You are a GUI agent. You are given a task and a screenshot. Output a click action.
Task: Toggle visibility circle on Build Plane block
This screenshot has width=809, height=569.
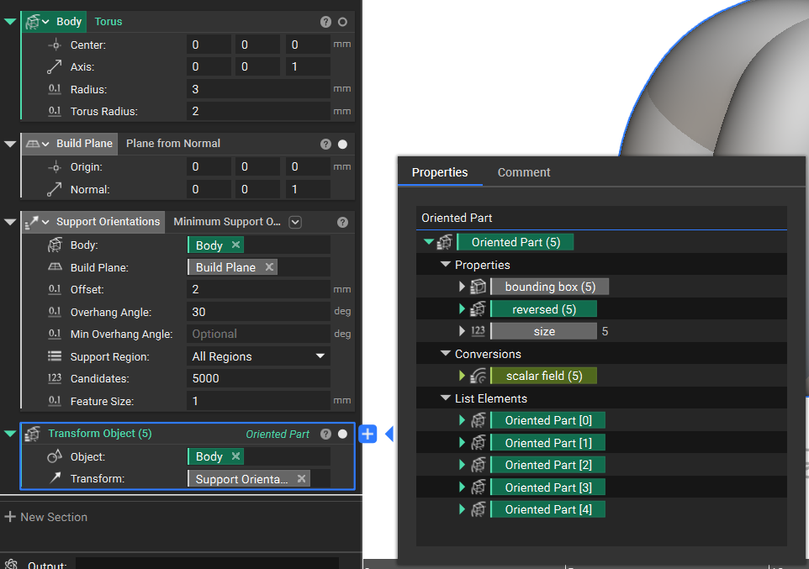[x=342, y=145]
